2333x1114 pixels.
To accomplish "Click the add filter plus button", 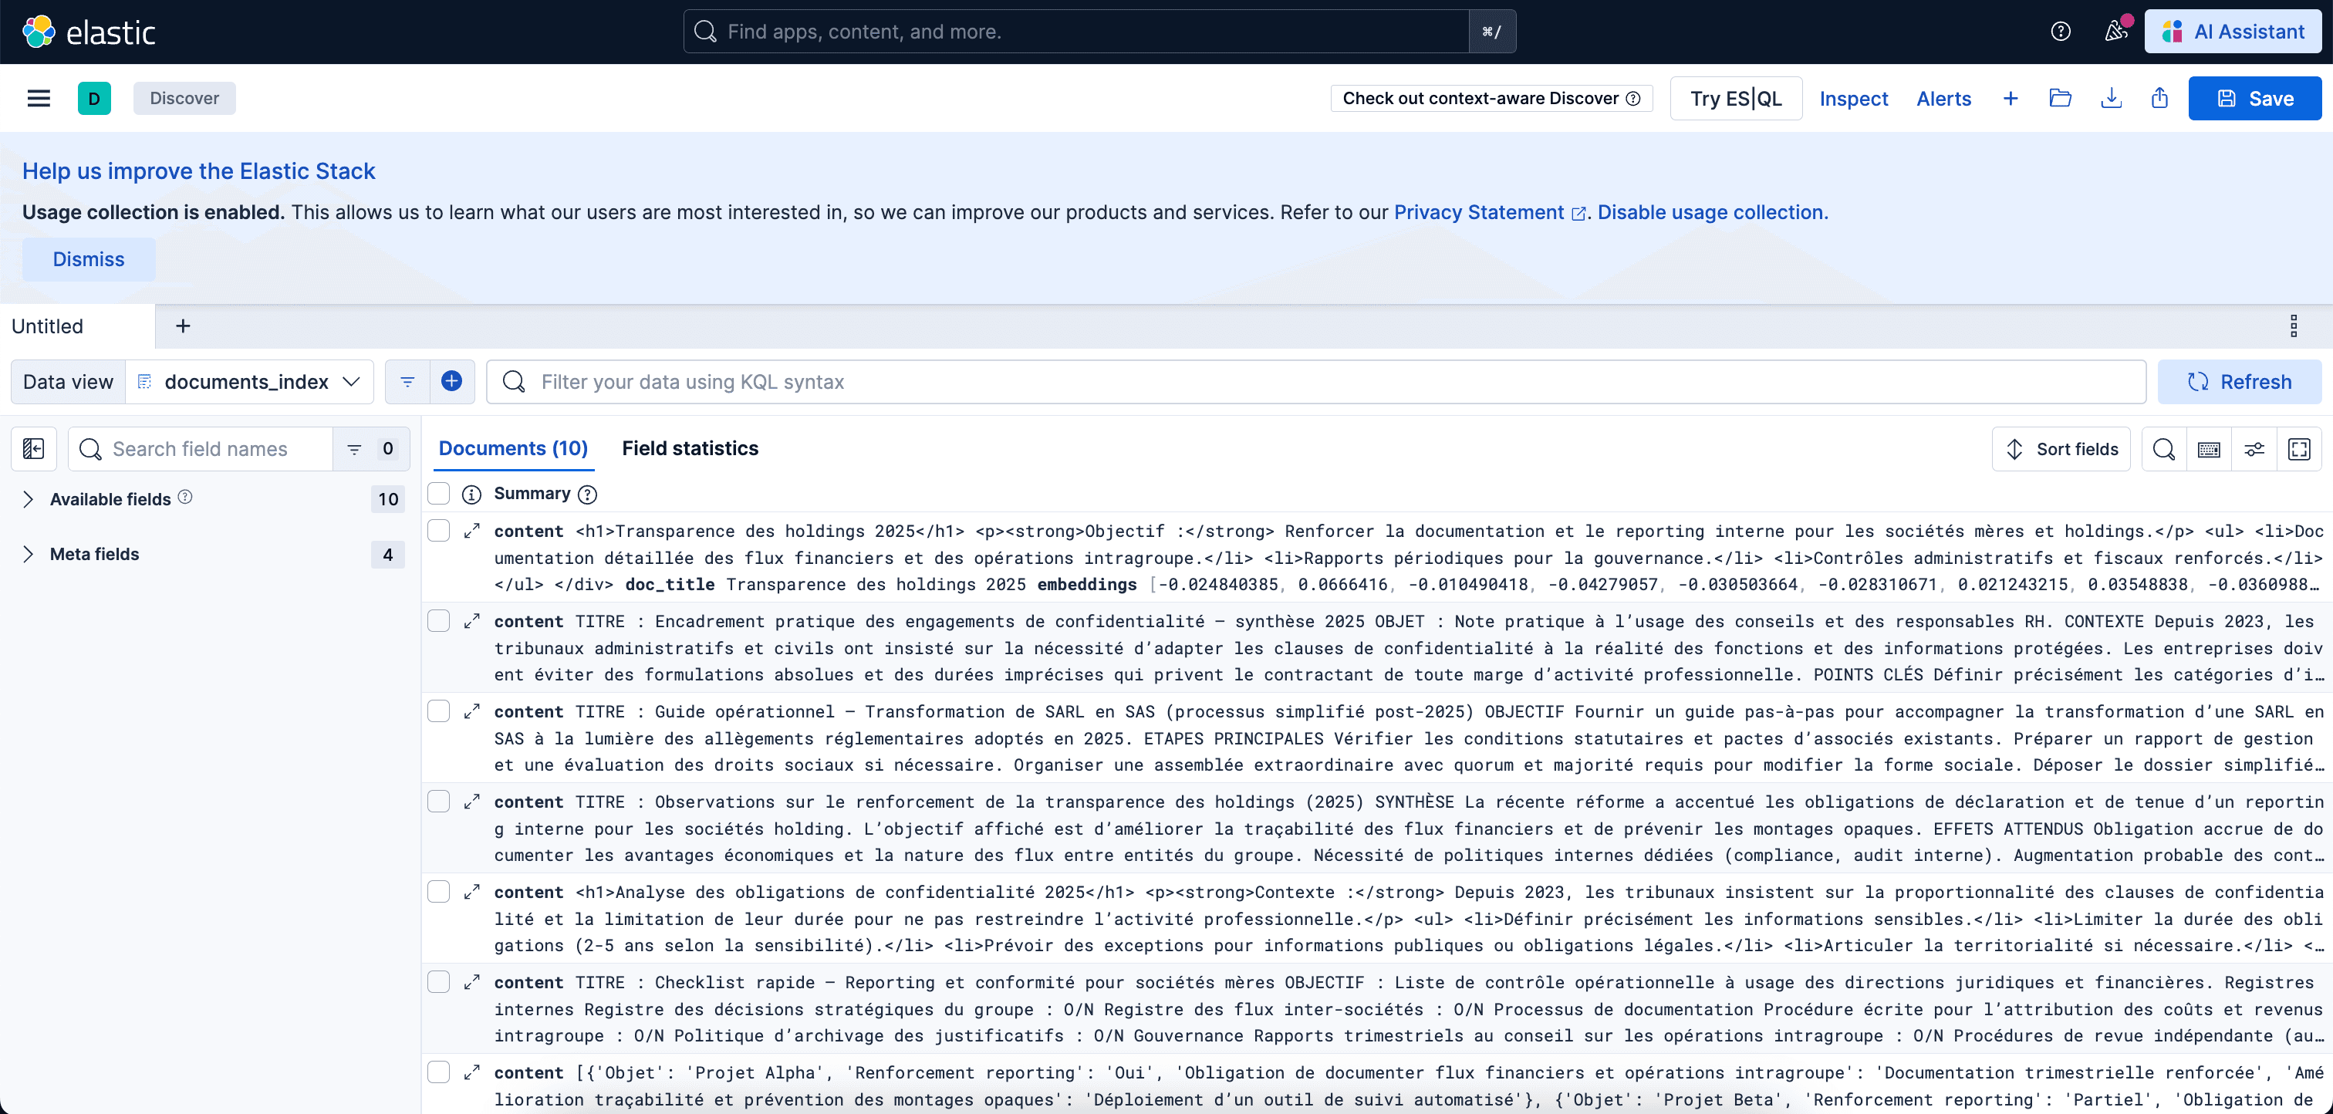I will (x=452, y=382).
